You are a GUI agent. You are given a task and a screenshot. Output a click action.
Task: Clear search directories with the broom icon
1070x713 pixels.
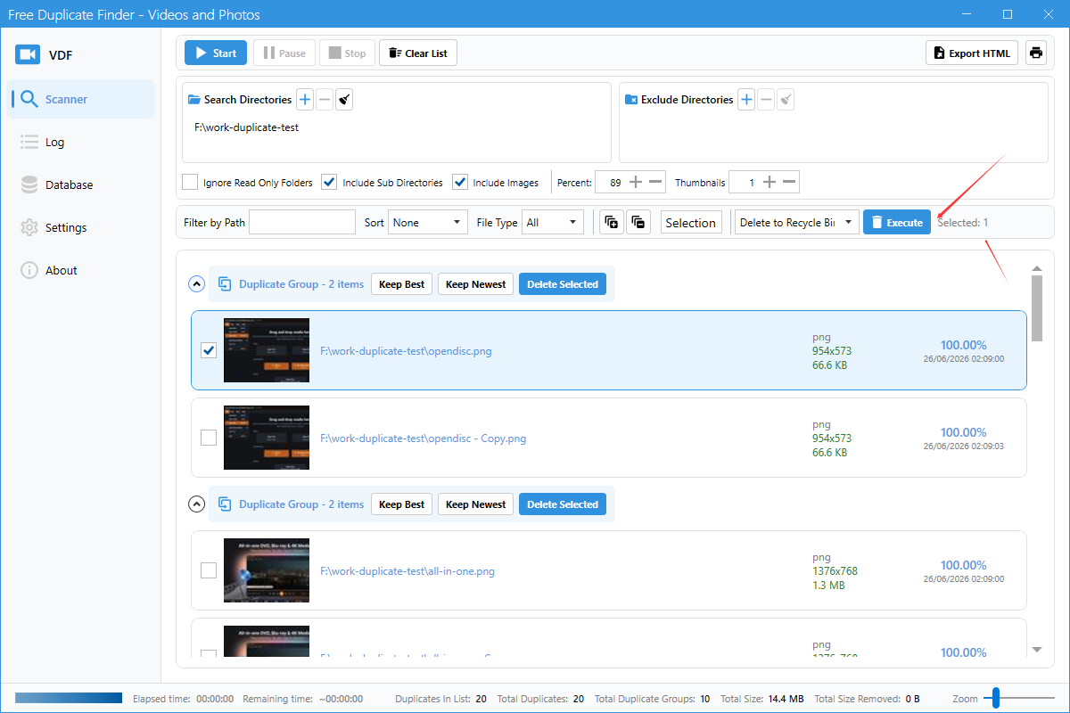pyautogui.click(x=344, y=100)
